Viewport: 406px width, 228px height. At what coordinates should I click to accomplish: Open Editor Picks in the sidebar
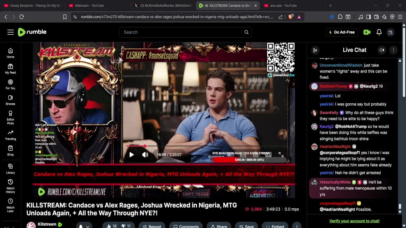coord(10,117)
